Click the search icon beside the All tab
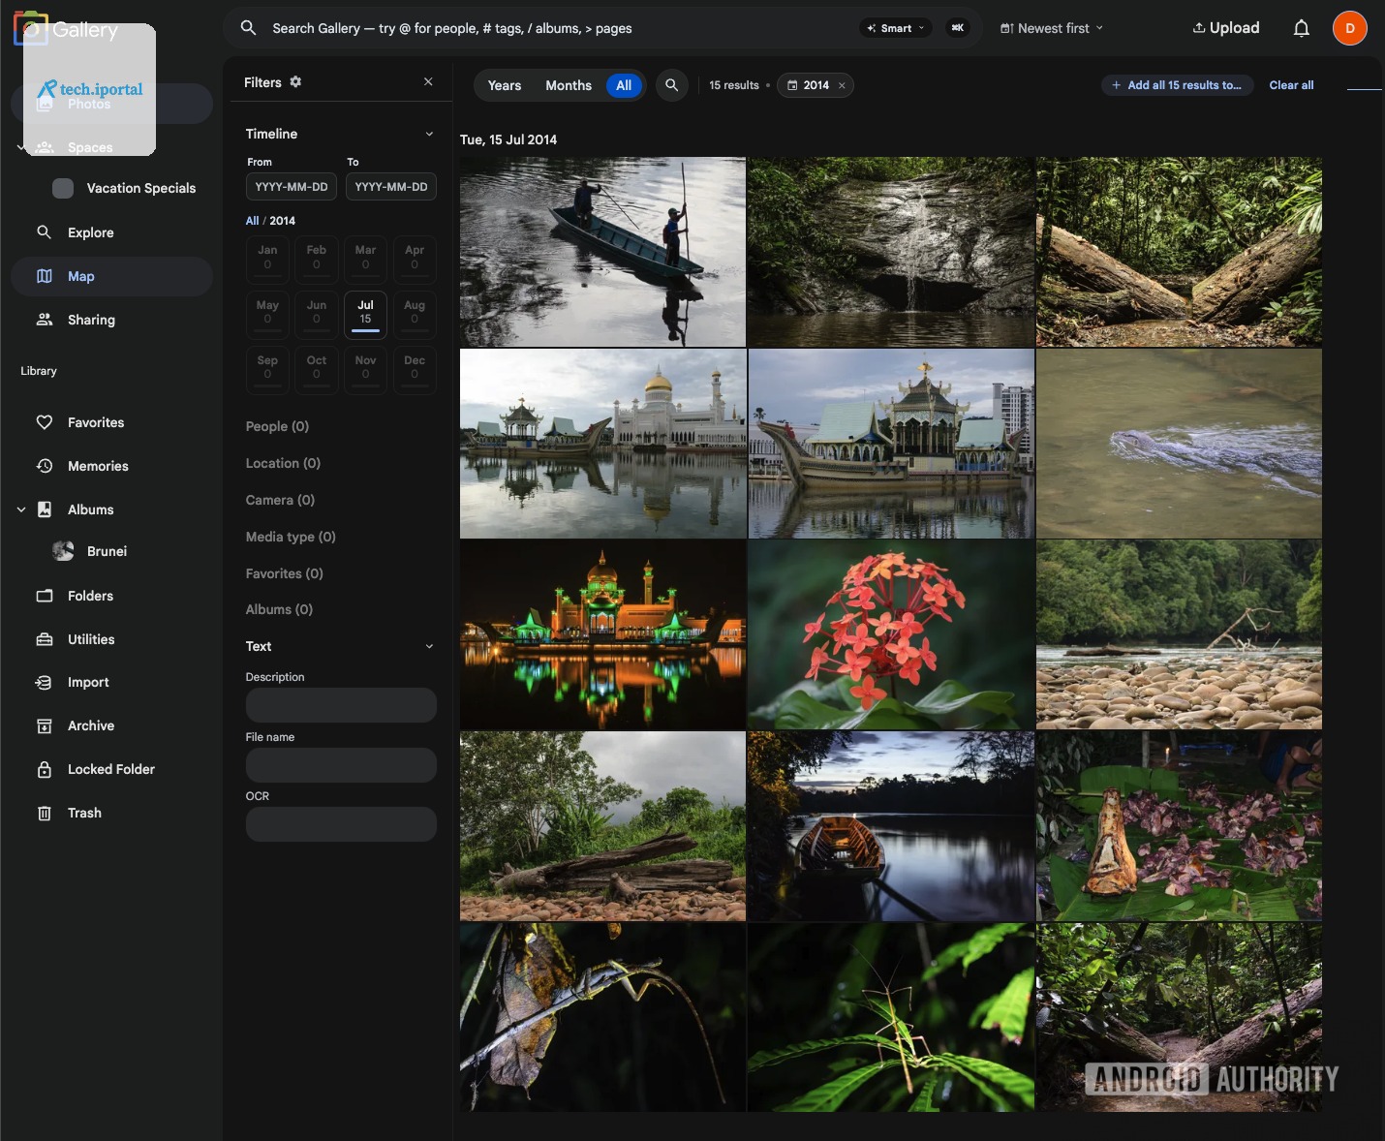Image resolution: width=1385 pixels, height=1141 pixels. pos(671,85)
